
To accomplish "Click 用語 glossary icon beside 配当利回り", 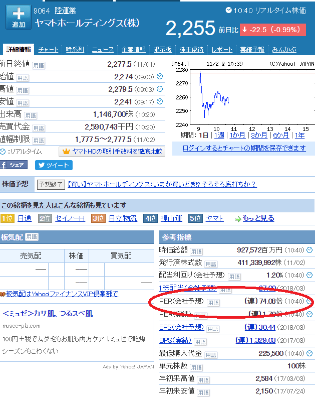I will pos(234,277).
